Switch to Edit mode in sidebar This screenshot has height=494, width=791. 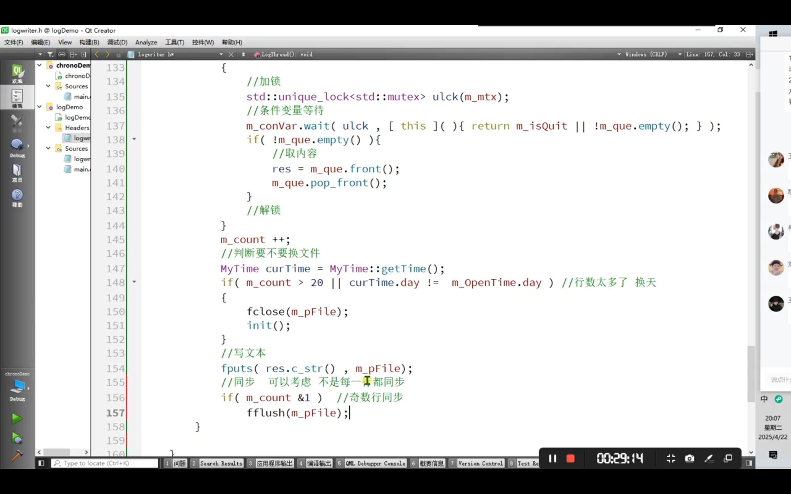coord(17,98)
